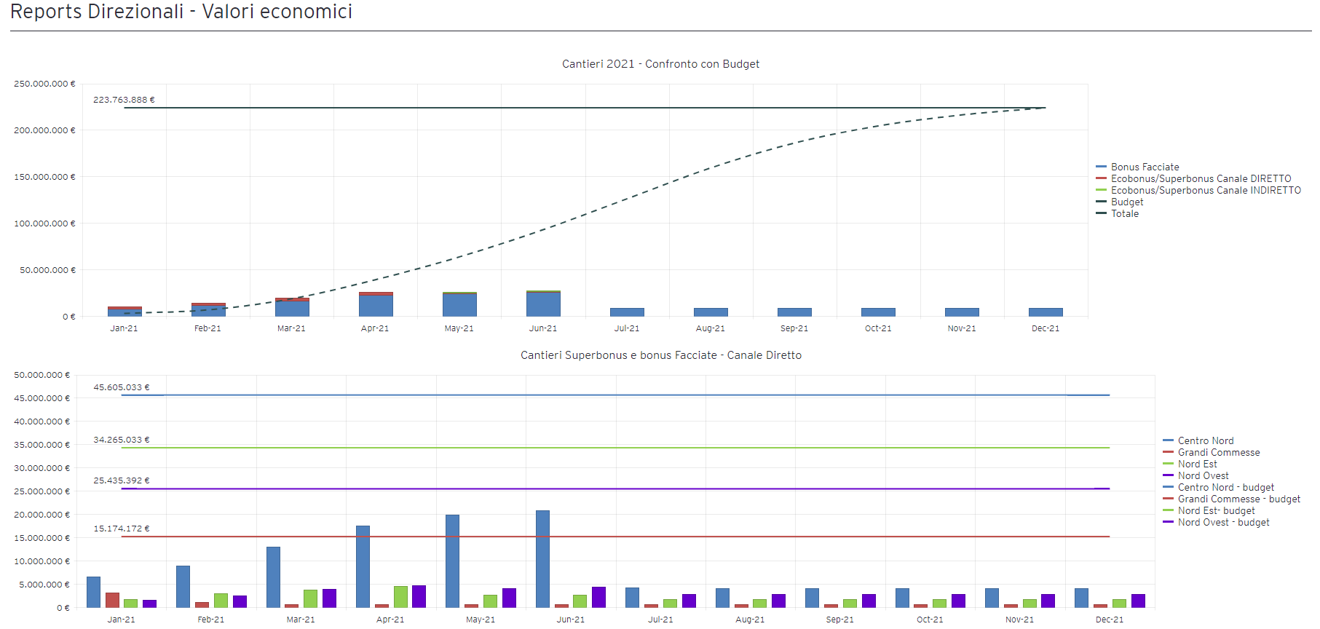Hide Grandi Commesse bars via legend
Image resolution: width=1320 pixels, height=629 pixels.
pyautogui.click(x=1218, y=452)
